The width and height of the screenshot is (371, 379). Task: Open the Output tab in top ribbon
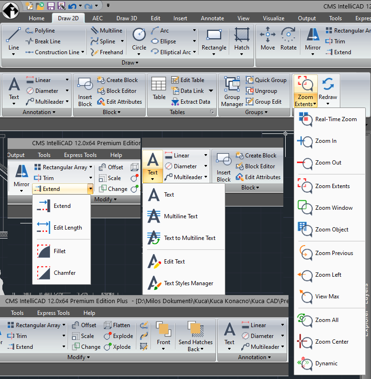[307, 18]
